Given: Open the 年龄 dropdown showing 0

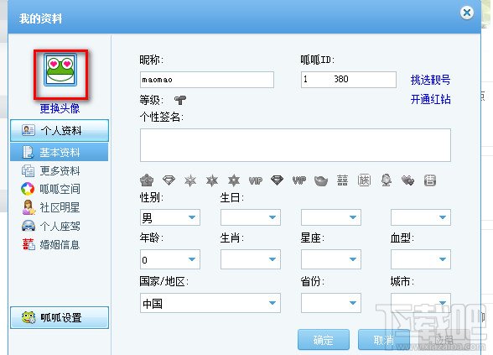Looking at the screenshot, I should click(170, 259).
